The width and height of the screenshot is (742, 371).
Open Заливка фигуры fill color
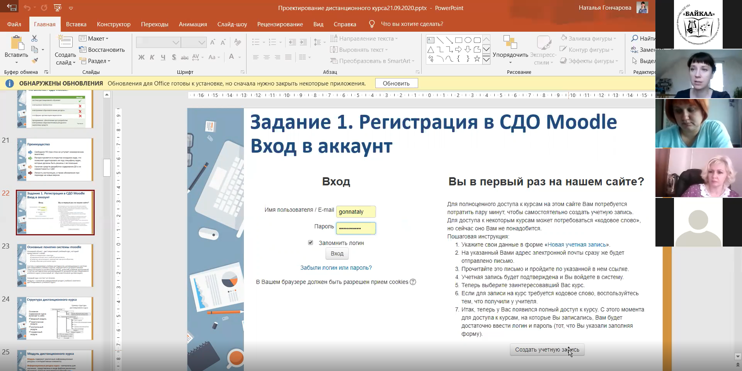tap(589, 39)
